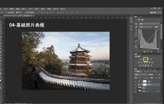Open the File menu
The width and height of the screenshot is (164, 104).
click(x=6, y=9)
